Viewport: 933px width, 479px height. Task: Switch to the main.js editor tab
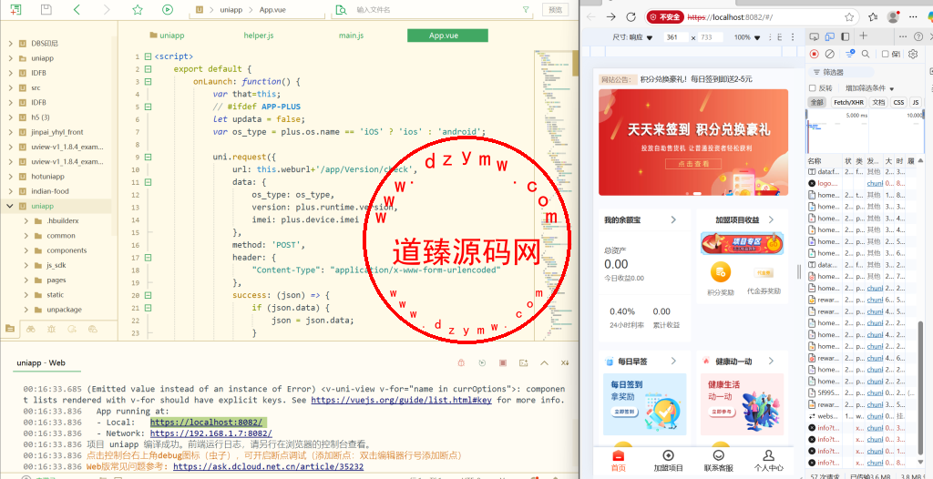coord(351,36)
